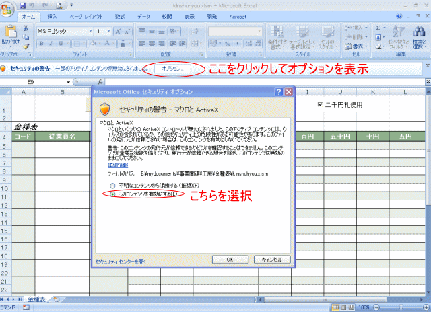The width and height of the screenshot is (431, 312).
Task: Switch to Normal view in status bar
Action: click(335, 307)
